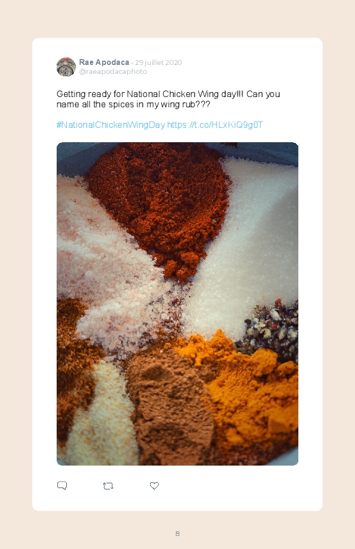Open the #NationalChickenWingDay hashtag
The height and width of the screenshot is (549, 355).
pyautogui.click(x=111, y=125)
